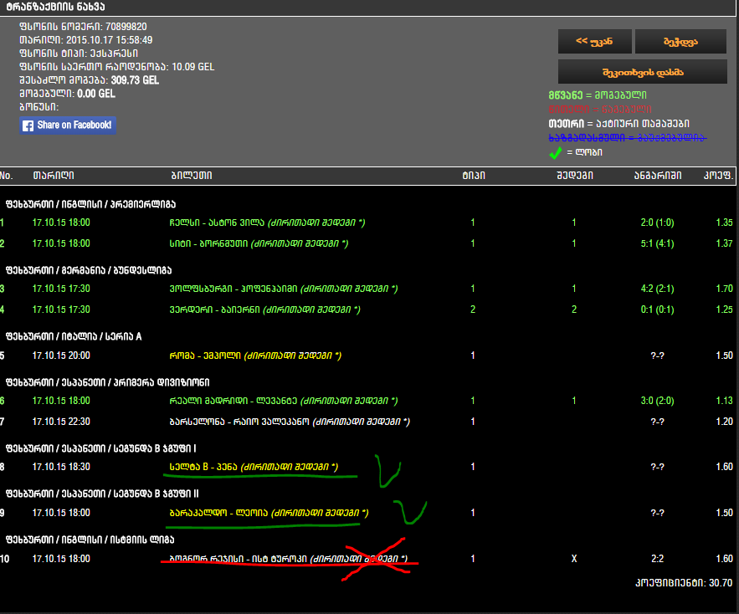Click the Italy Serie A category heading
Image resolution: width=739 pixels, height=614 pixels.
coord(74,336)
